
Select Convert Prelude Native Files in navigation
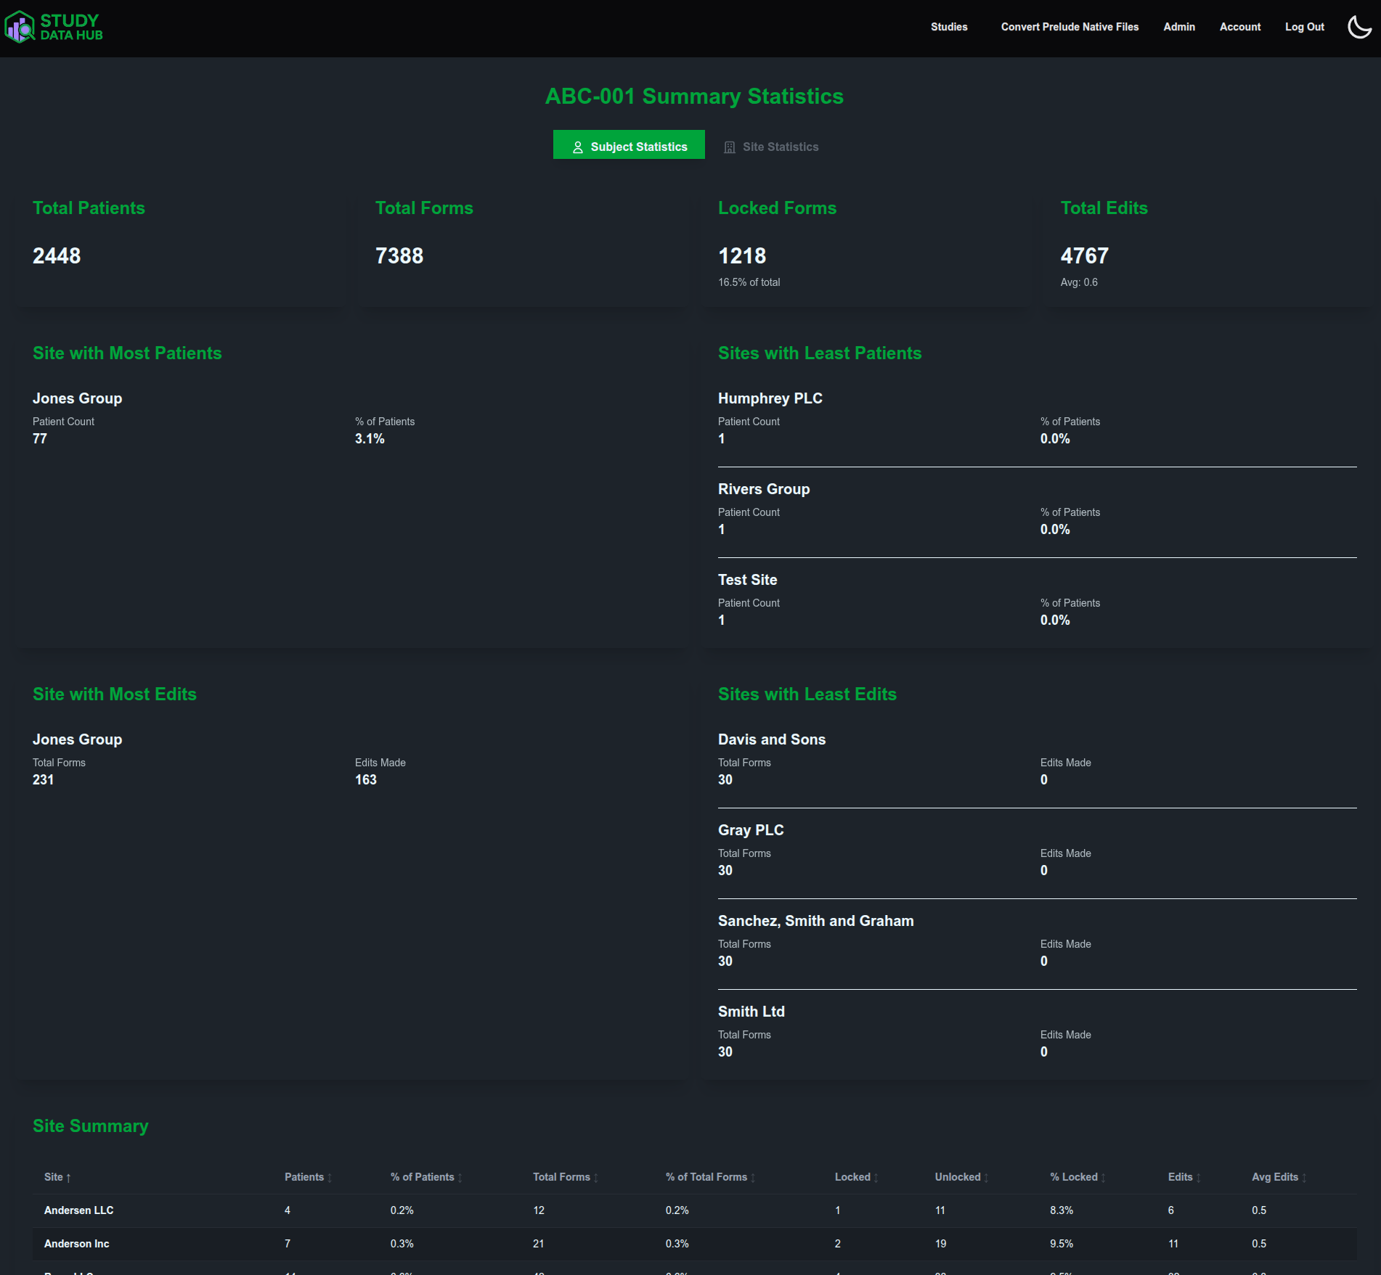[1070, 27]
